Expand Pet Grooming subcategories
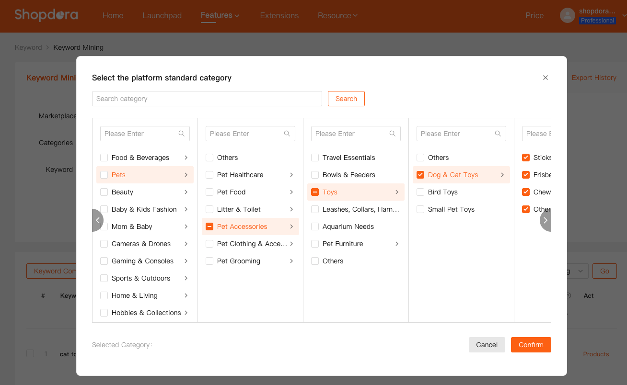This screenshot has height=385, width=627. tap(291, 261)
